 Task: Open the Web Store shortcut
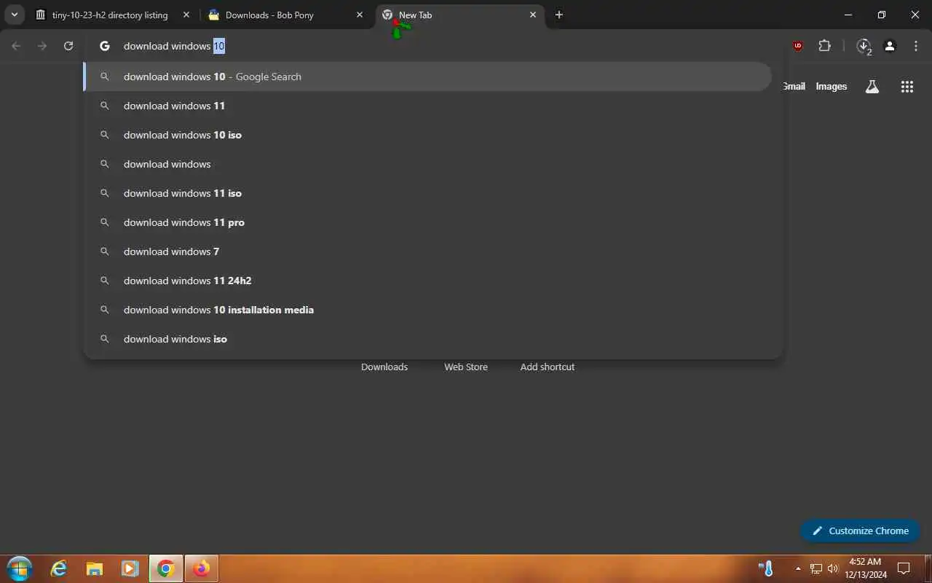coord(466,367)
